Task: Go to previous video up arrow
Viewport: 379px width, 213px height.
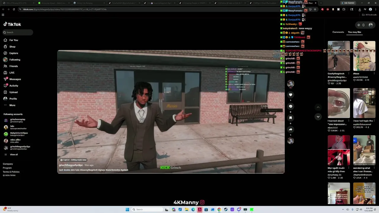Action: tap(318, 107)
